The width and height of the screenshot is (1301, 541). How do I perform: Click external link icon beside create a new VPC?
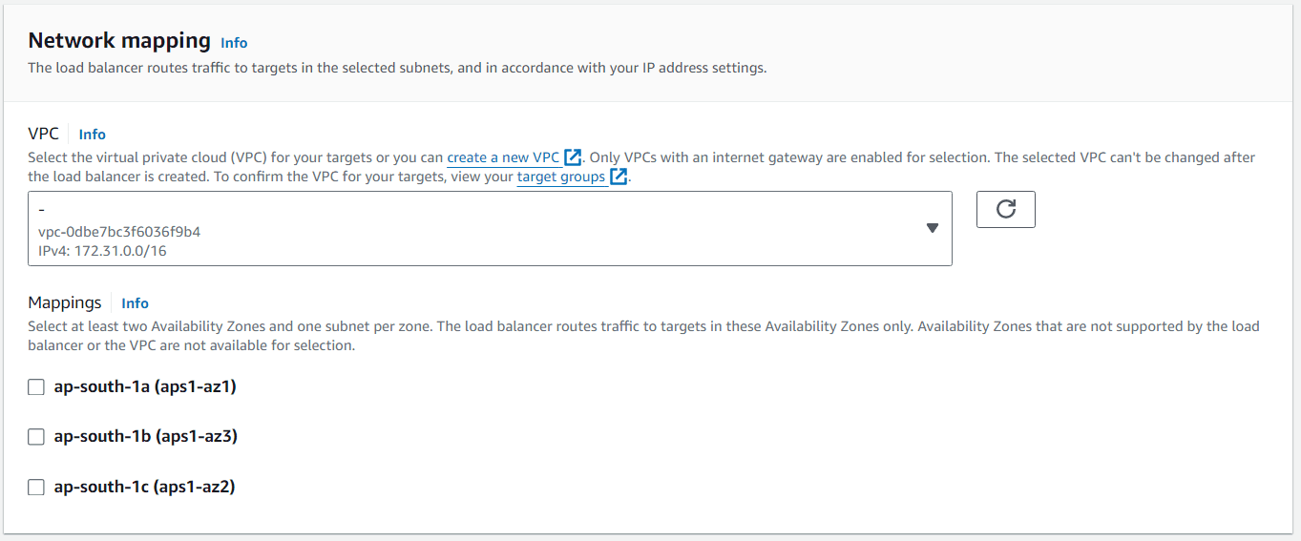(573, 157)
